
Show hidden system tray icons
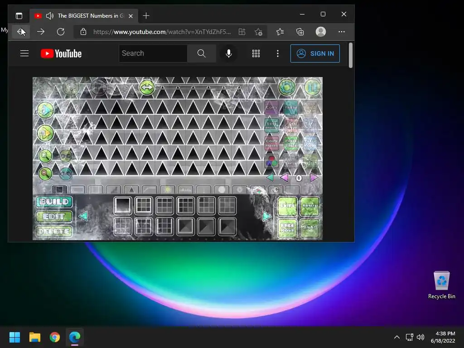tap(397, 337)
